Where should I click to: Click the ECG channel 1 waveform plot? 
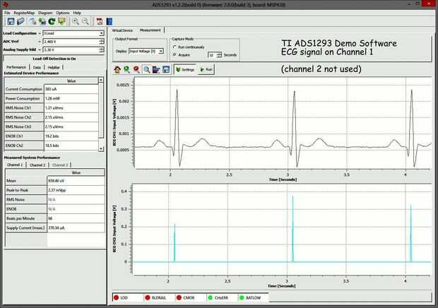click(x=283, y=123)
